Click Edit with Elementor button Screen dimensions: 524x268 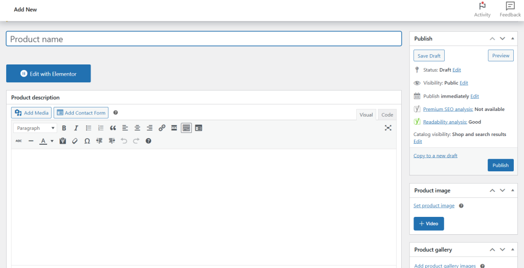point(49,74)
